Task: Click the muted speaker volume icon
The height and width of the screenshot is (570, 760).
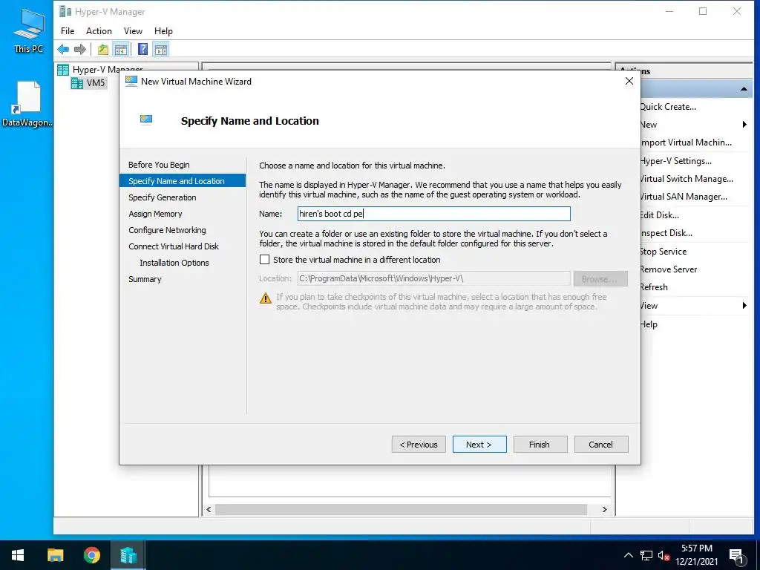Action: (x=664, y=555)
